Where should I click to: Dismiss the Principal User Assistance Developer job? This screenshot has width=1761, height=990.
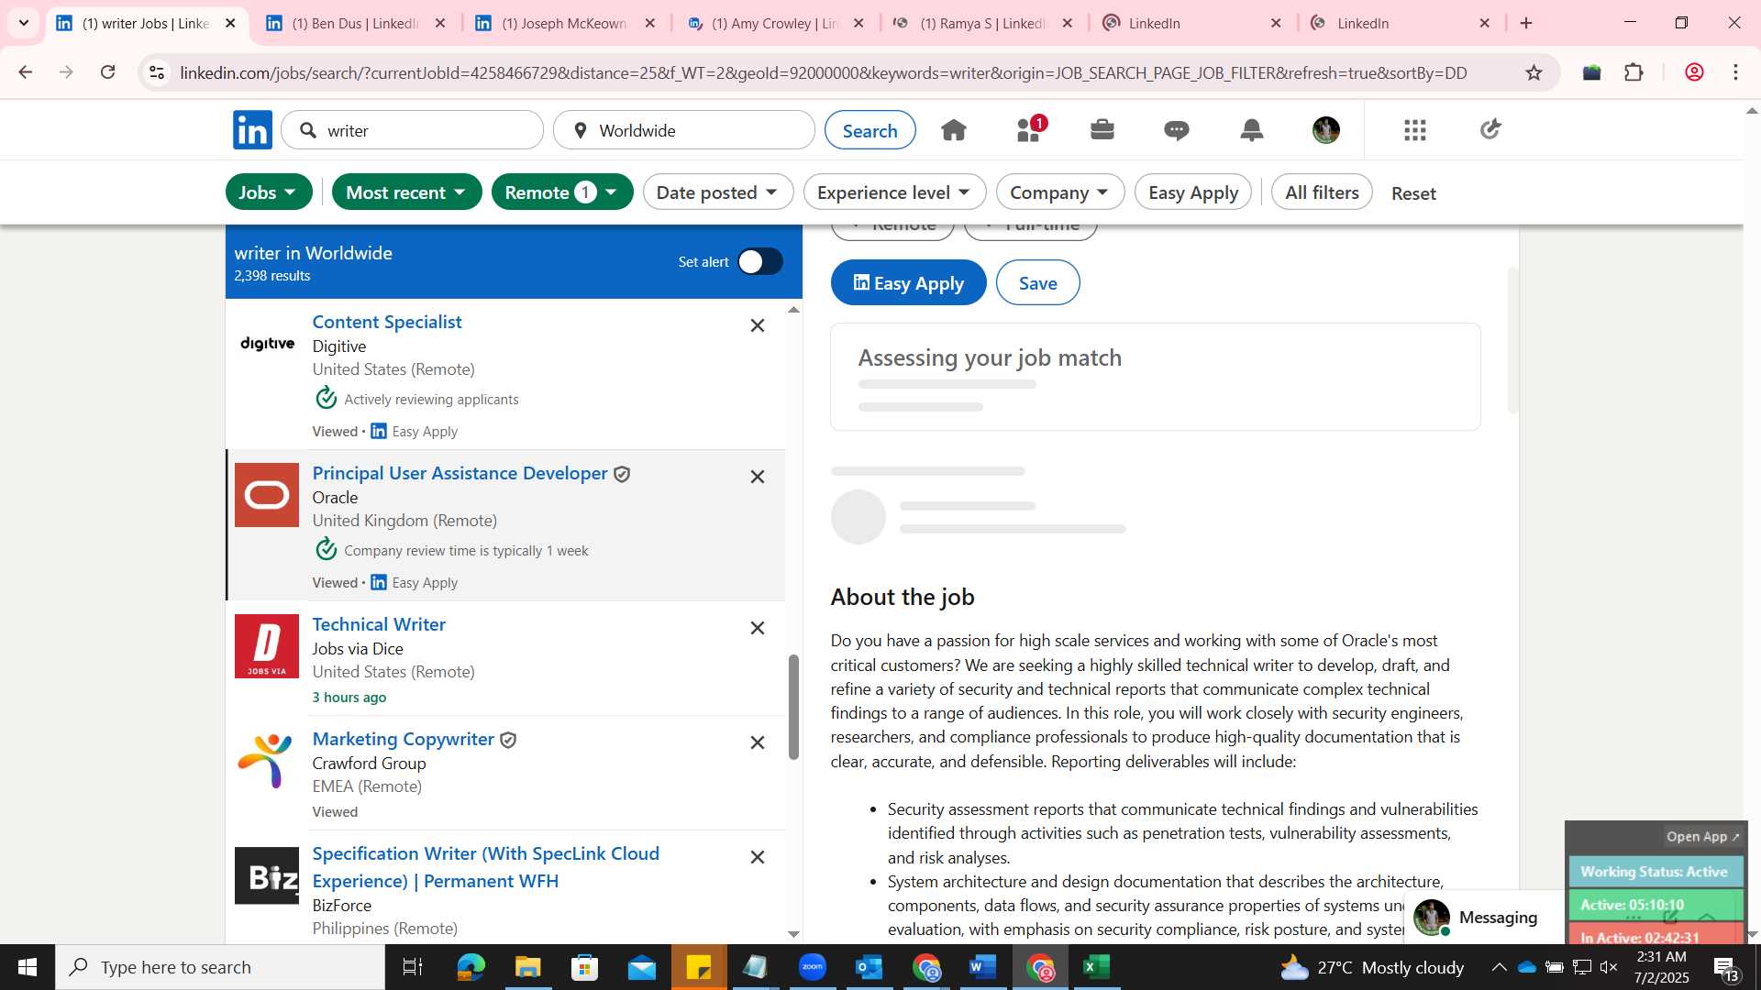coord(758,477)
